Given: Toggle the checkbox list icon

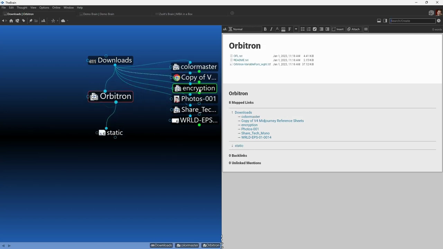Looking at the screenshot, I should [315, 29].
